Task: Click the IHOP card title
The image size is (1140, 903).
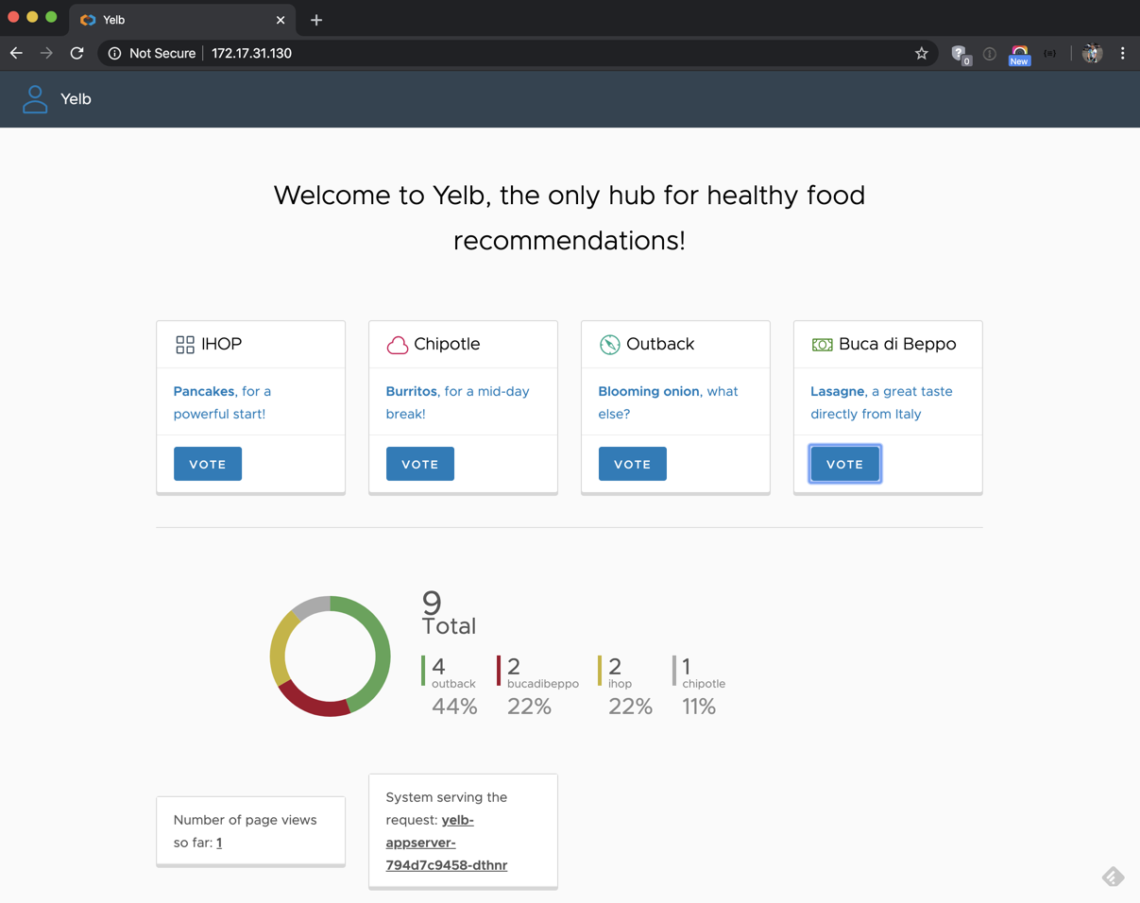Action: tap(222, 345)
